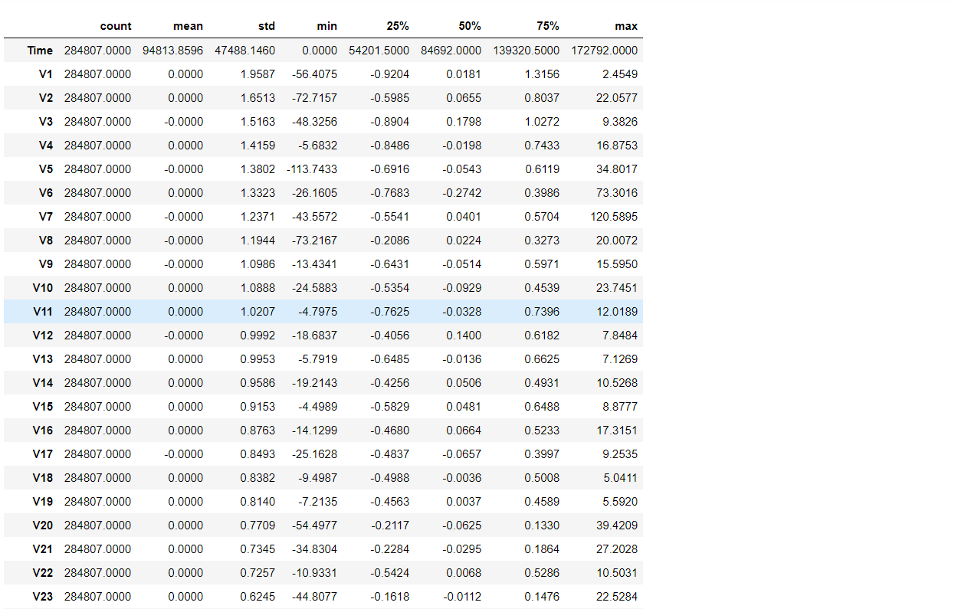Click Time 75% value 139320.5000

click(526, 51)
